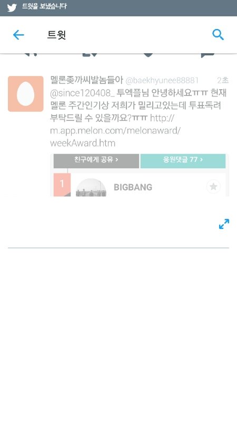
Task: Open the @since120408_ mention
Action: click(x=83, y=93)
